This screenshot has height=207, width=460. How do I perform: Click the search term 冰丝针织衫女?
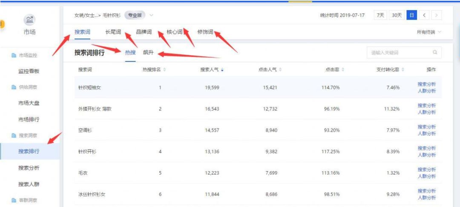point(92,194)
